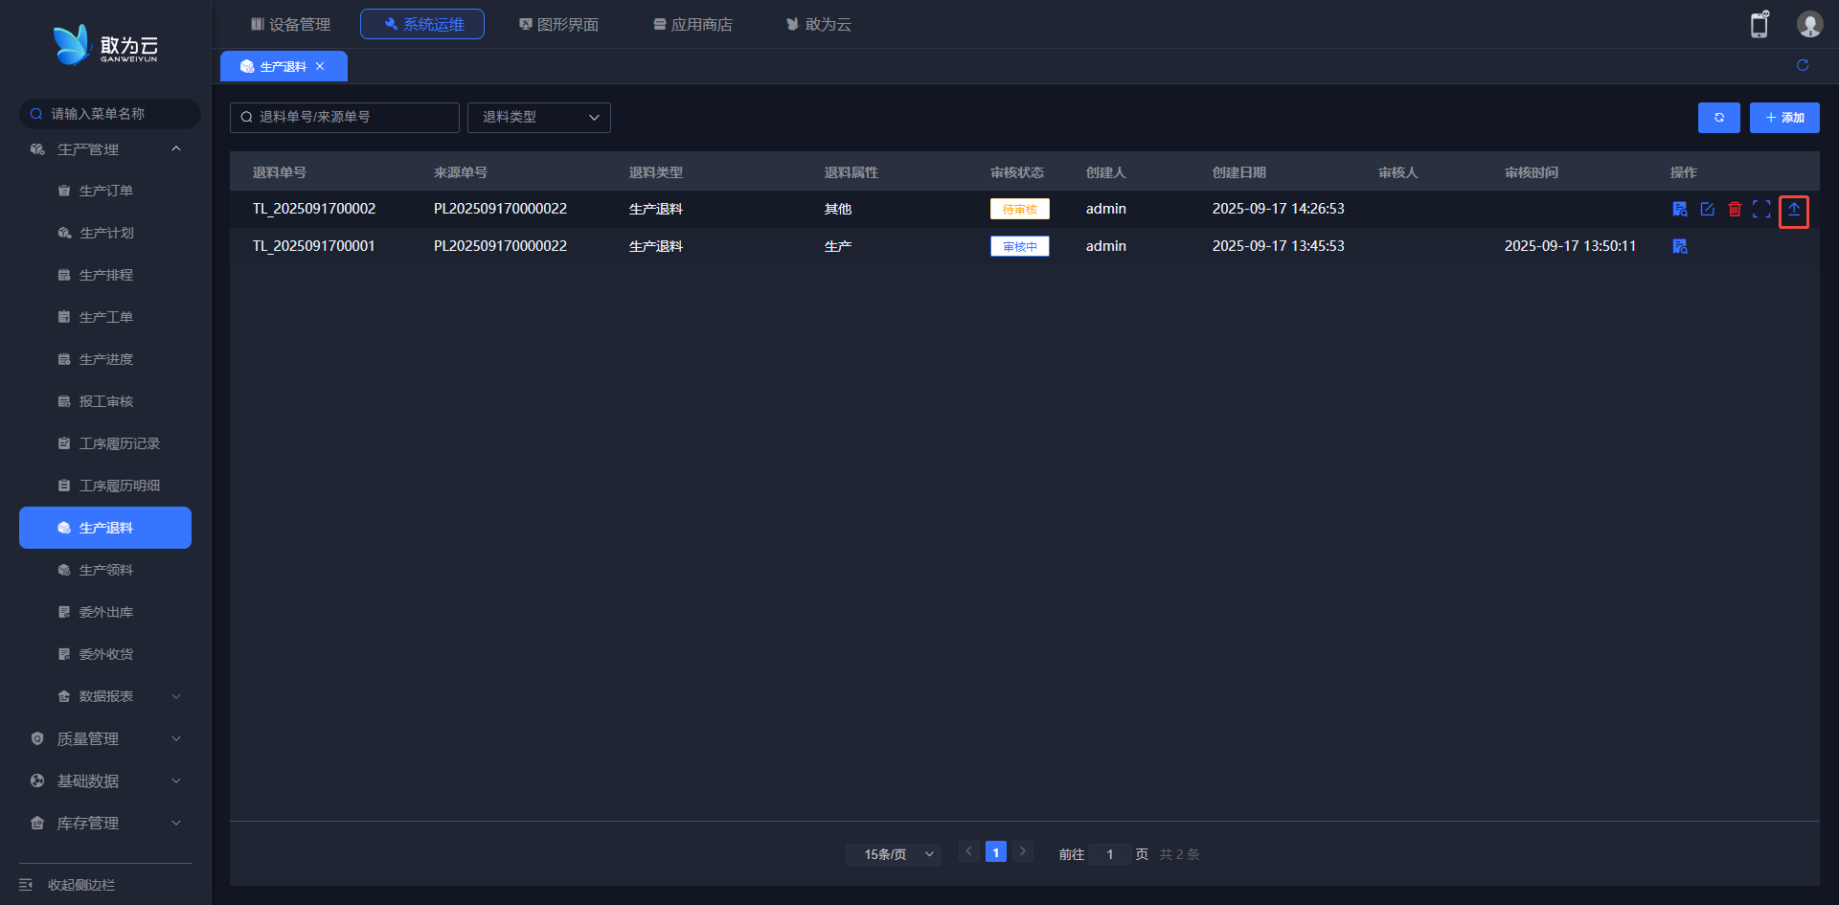View details icon for TL_2025091700002
The width and height of the screenshot is (1839, 905).
click(x=1679, y=209)
